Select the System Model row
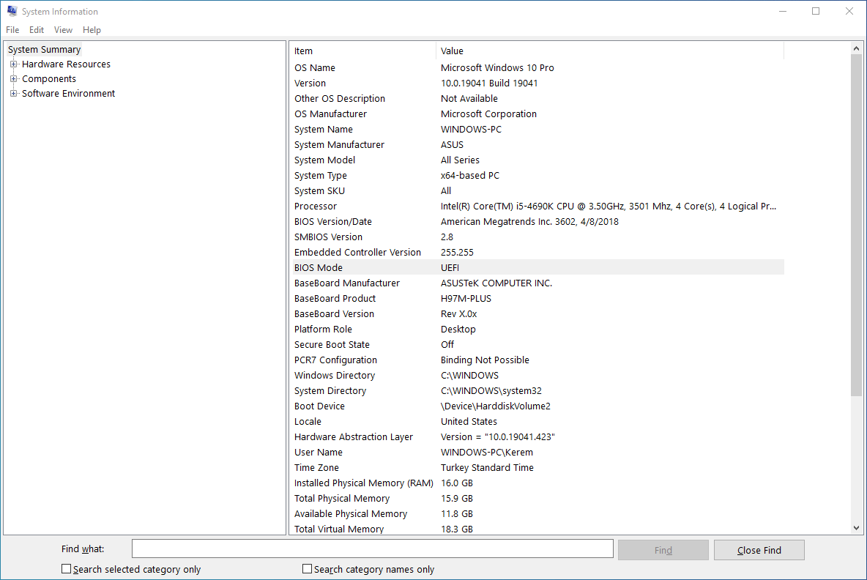 click(x=538, y=160)
